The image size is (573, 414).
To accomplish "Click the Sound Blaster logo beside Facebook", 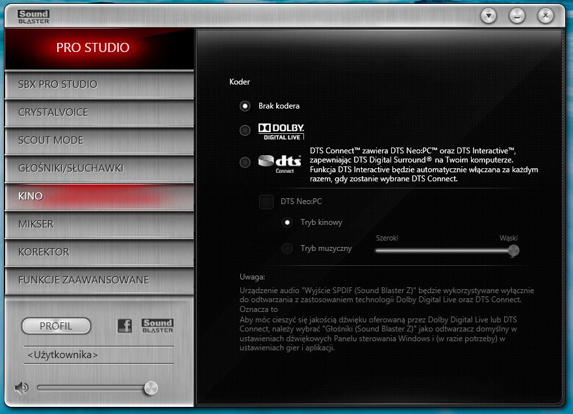I will [157, 326].
